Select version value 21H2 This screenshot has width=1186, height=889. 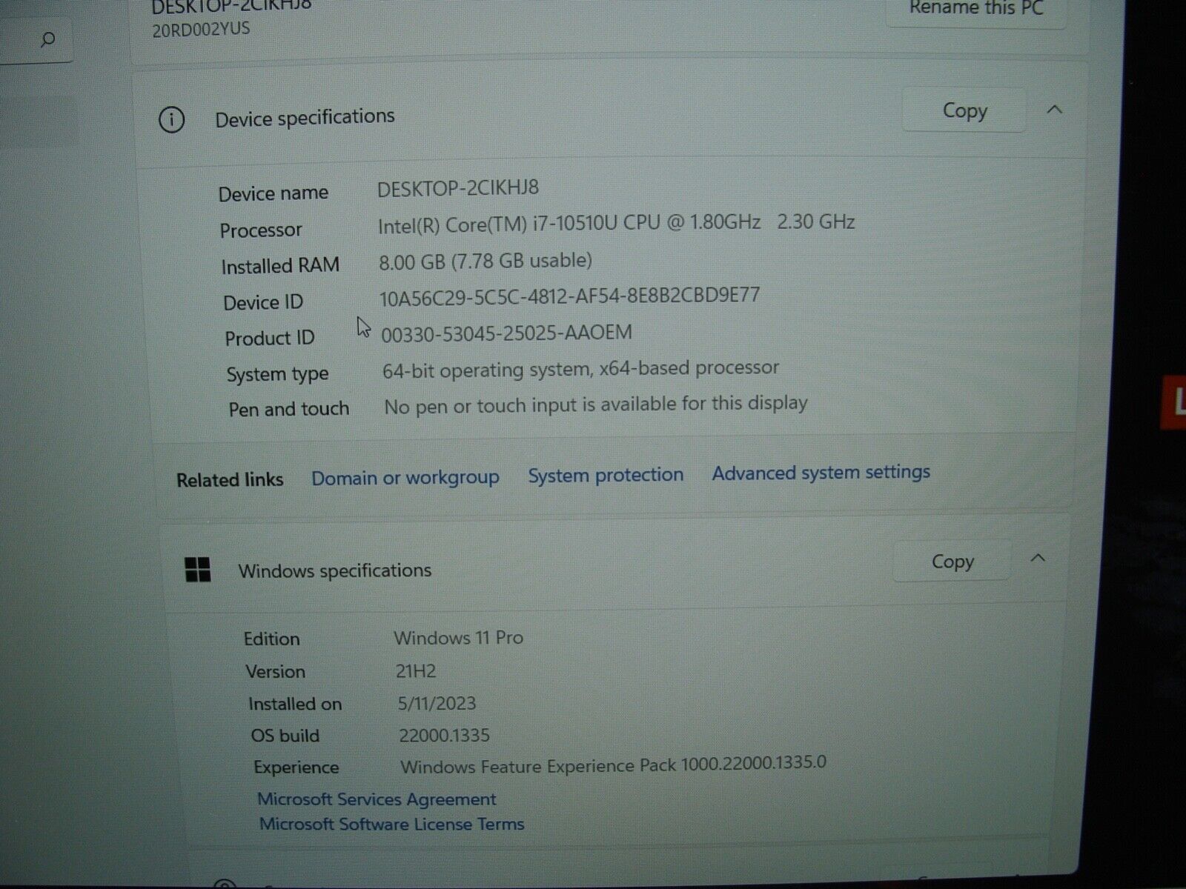416,671
